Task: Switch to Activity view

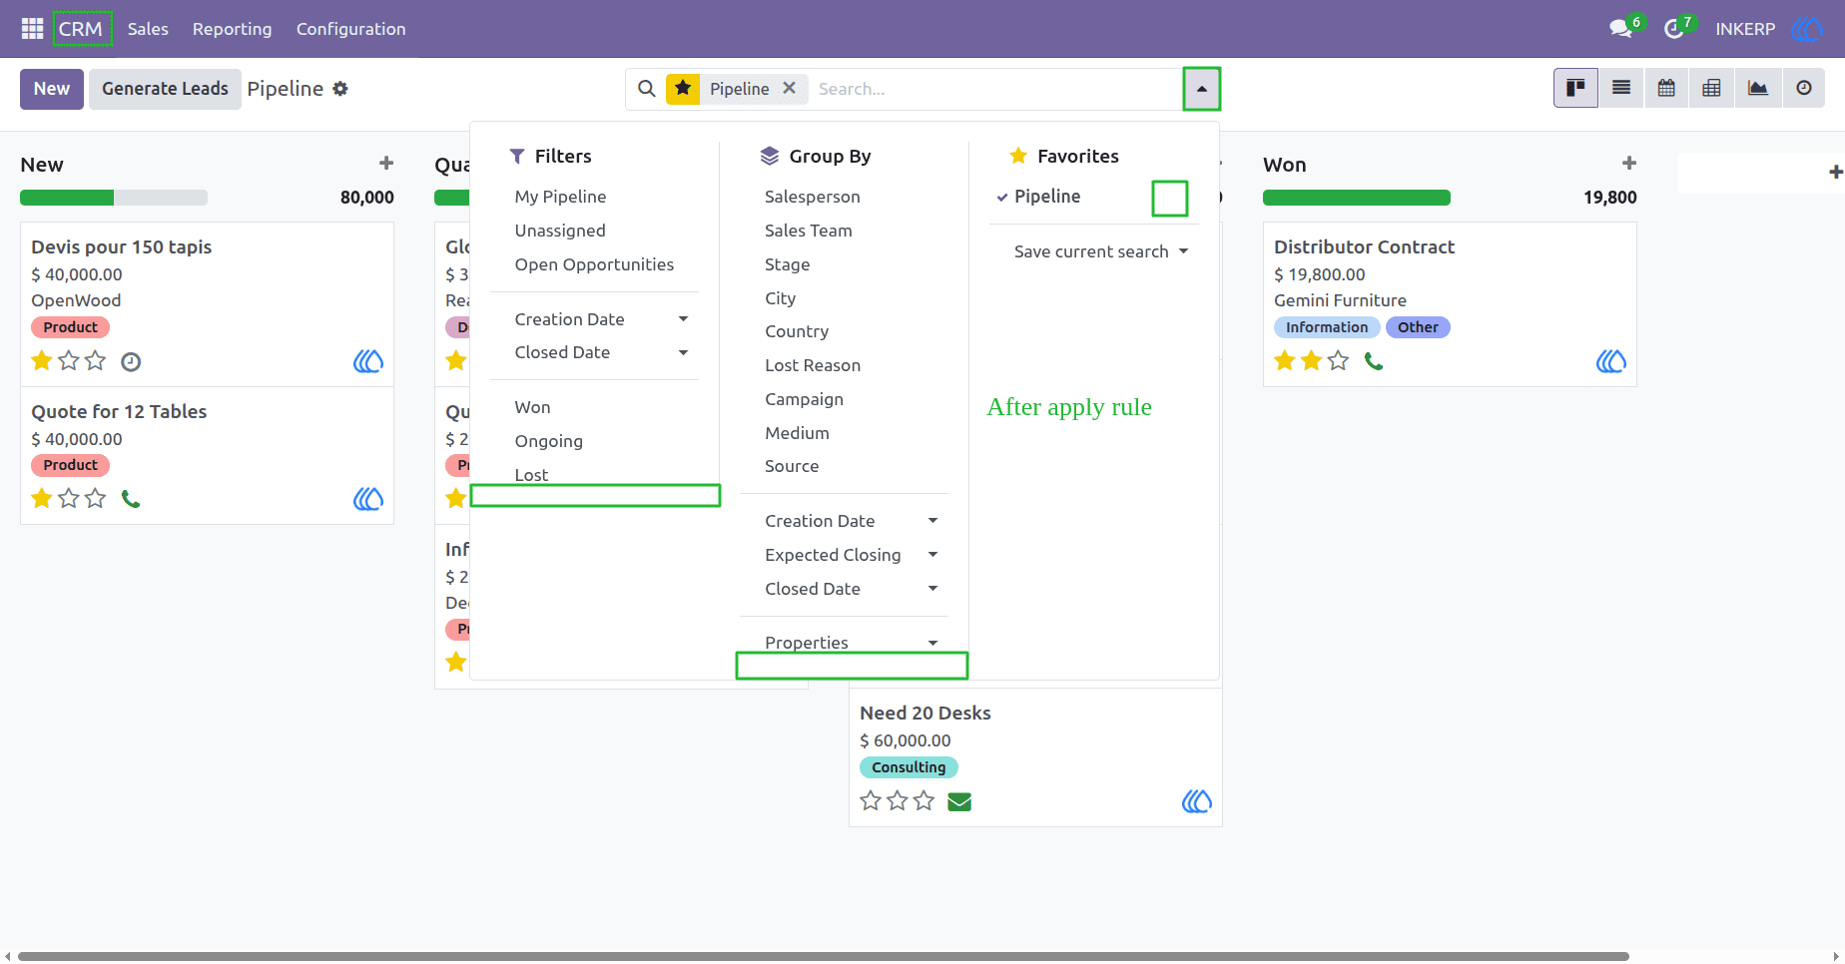Action: coord(1804,88)
